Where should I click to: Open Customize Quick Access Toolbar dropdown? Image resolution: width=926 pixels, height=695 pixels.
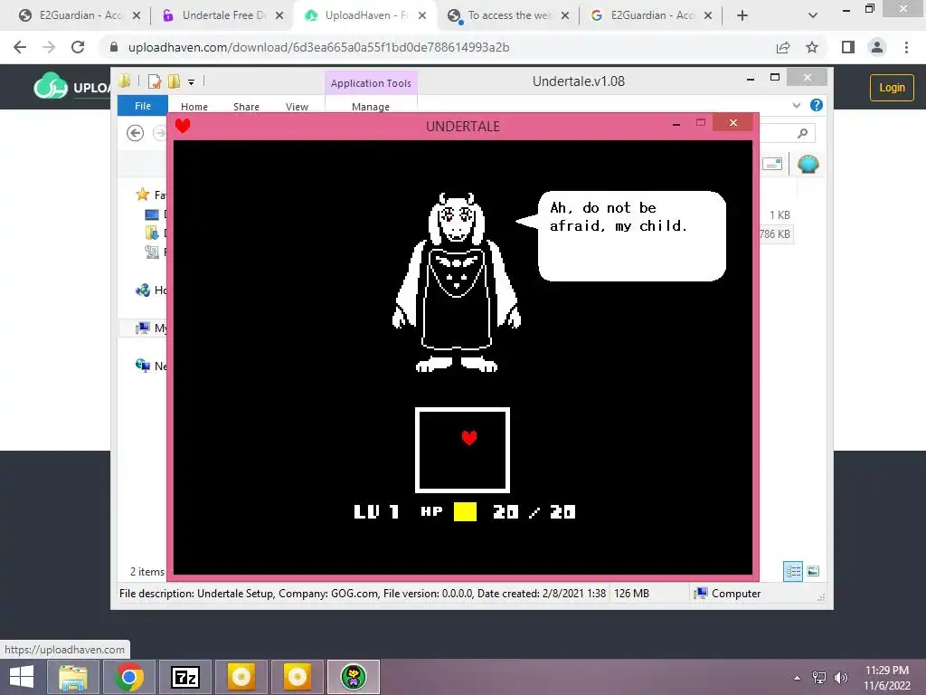click(192, 82)
